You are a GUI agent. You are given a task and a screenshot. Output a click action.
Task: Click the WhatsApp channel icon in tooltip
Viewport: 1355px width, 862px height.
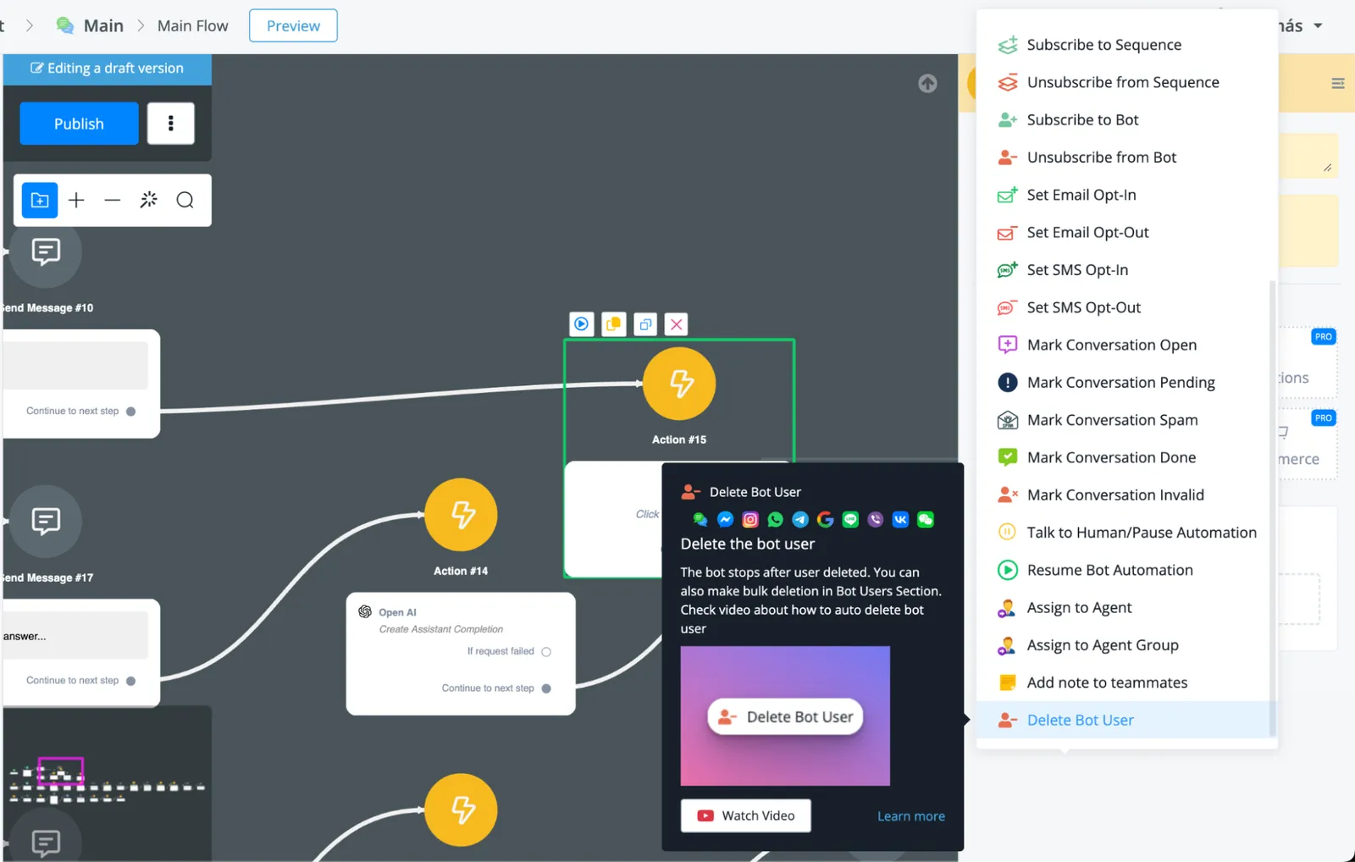775,519
